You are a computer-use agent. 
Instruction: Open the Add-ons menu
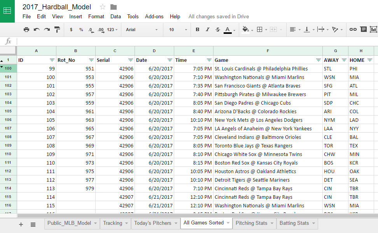point(154,16)
